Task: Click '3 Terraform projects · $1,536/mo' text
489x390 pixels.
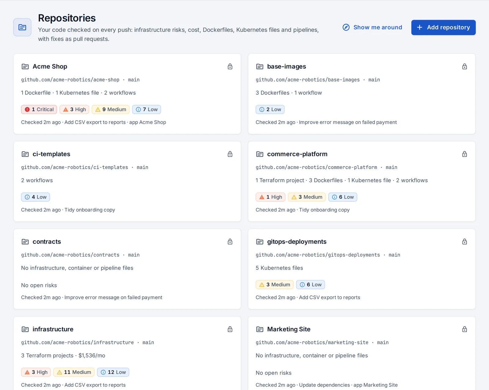Action: [x=63, y=355]
